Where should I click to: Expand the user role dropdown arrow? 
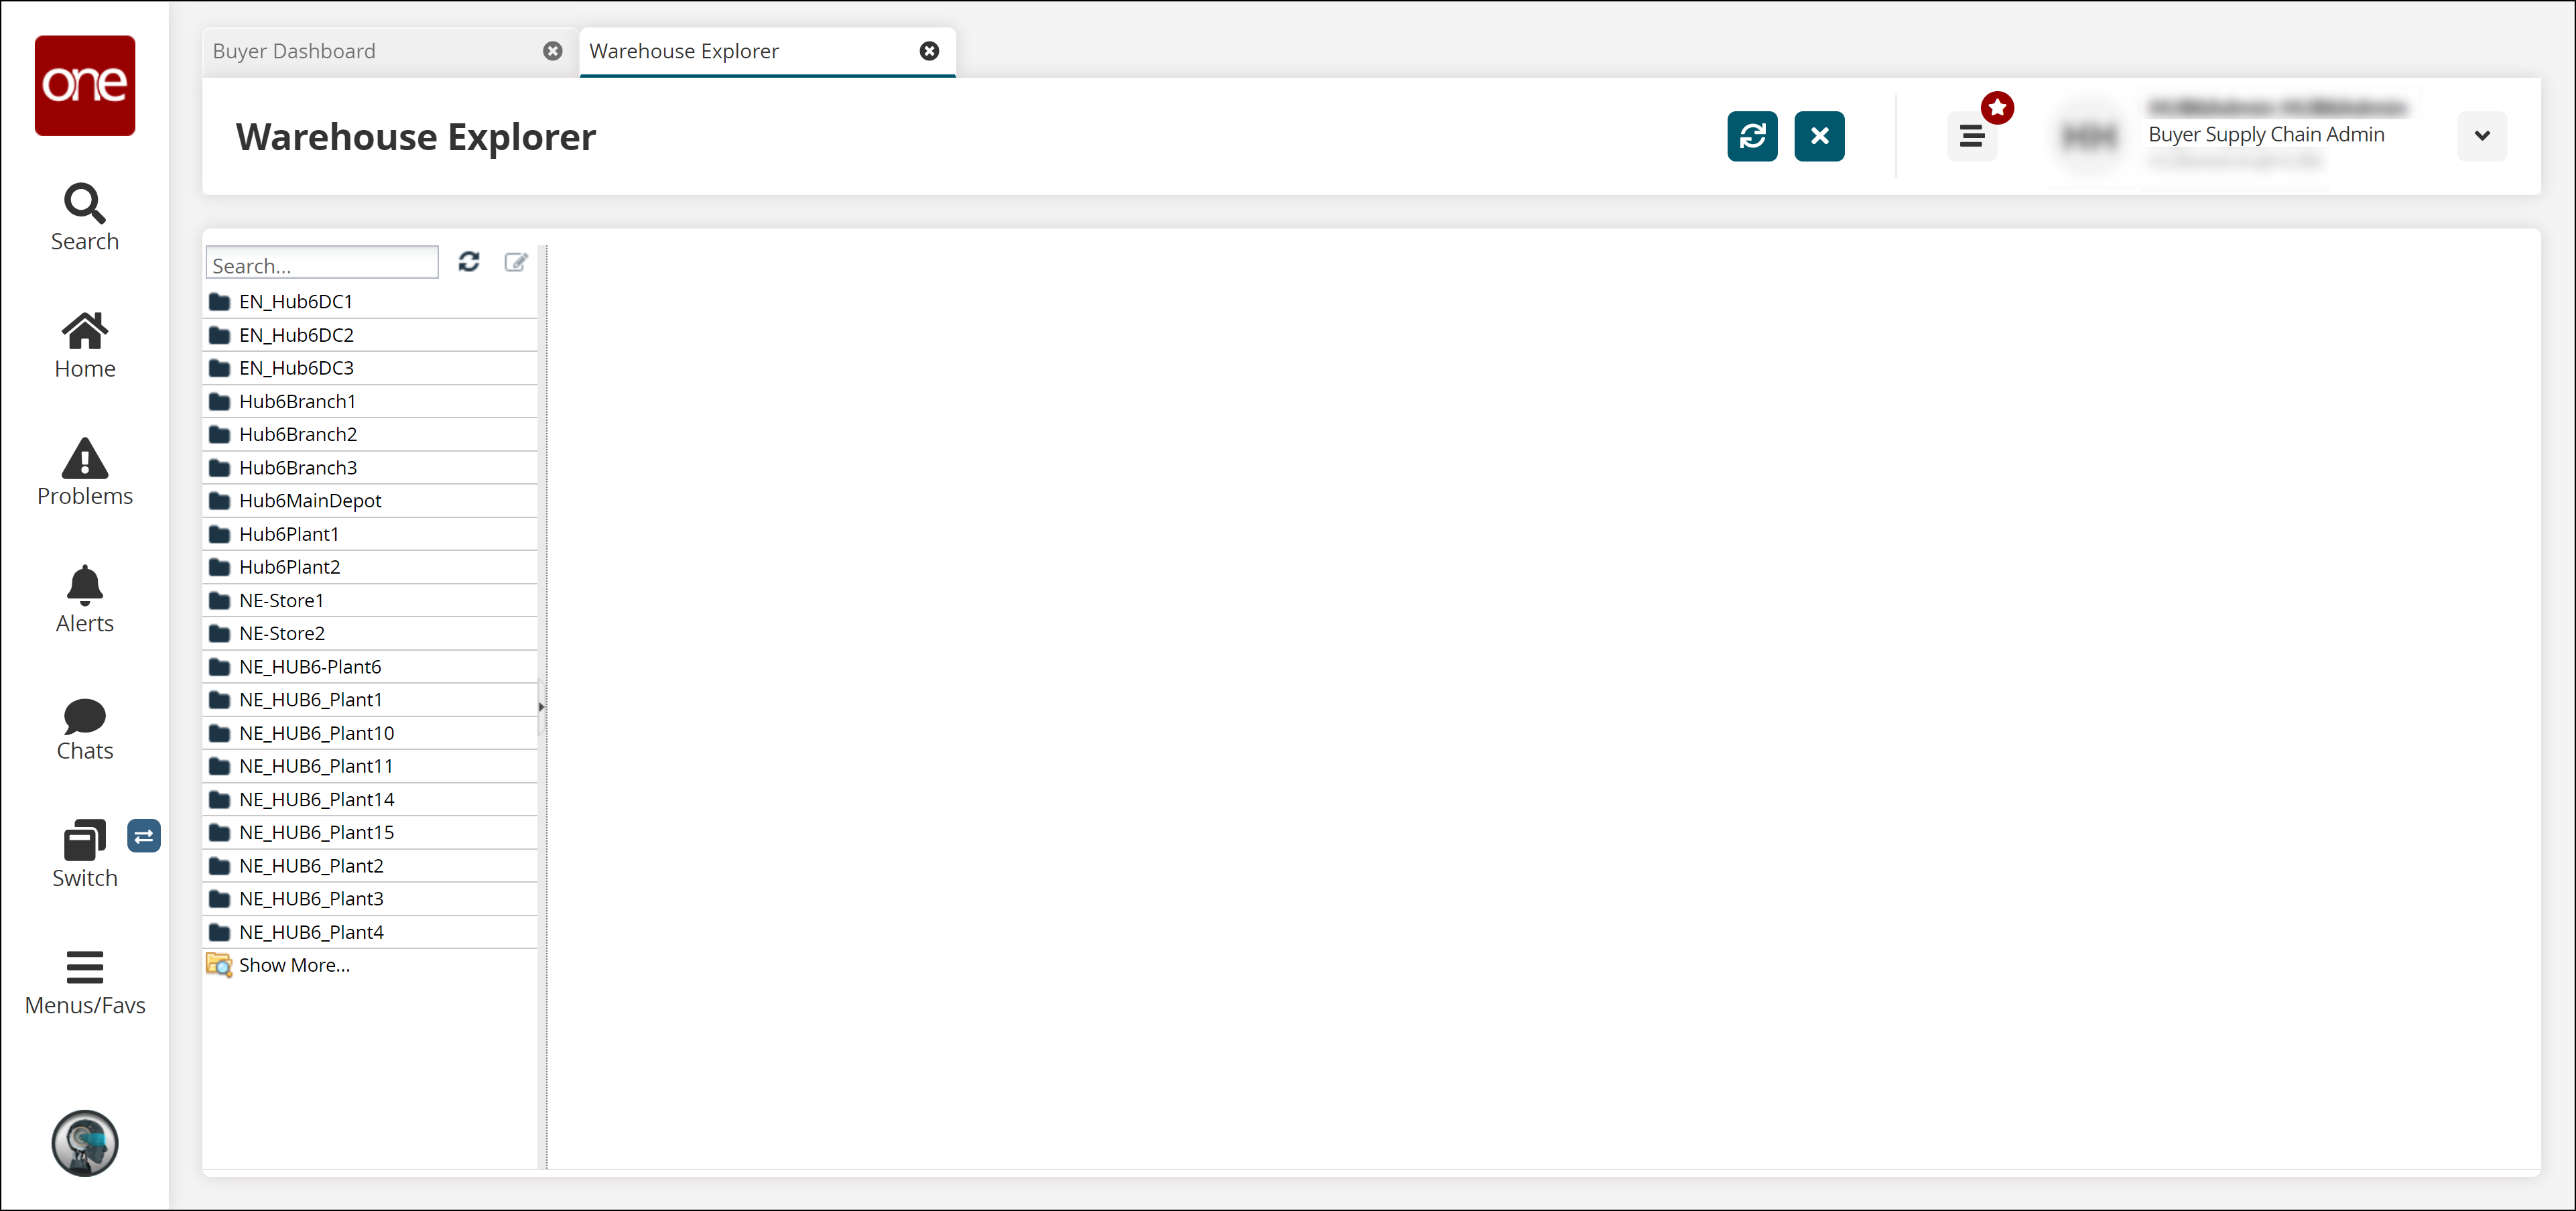[x=2481, y=136]
